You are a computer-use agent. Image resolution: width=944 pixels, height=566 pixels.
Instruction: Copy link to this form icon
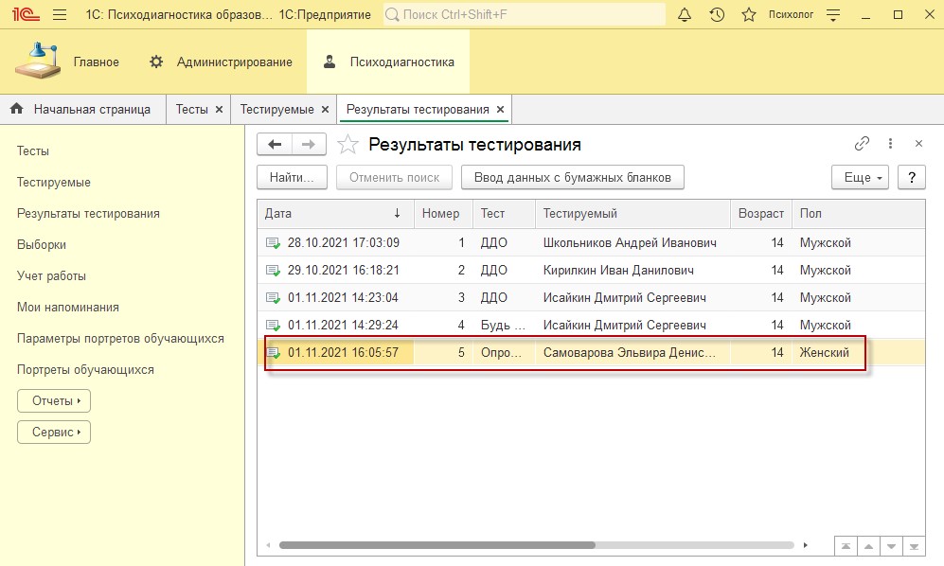[x=862, y=143]
